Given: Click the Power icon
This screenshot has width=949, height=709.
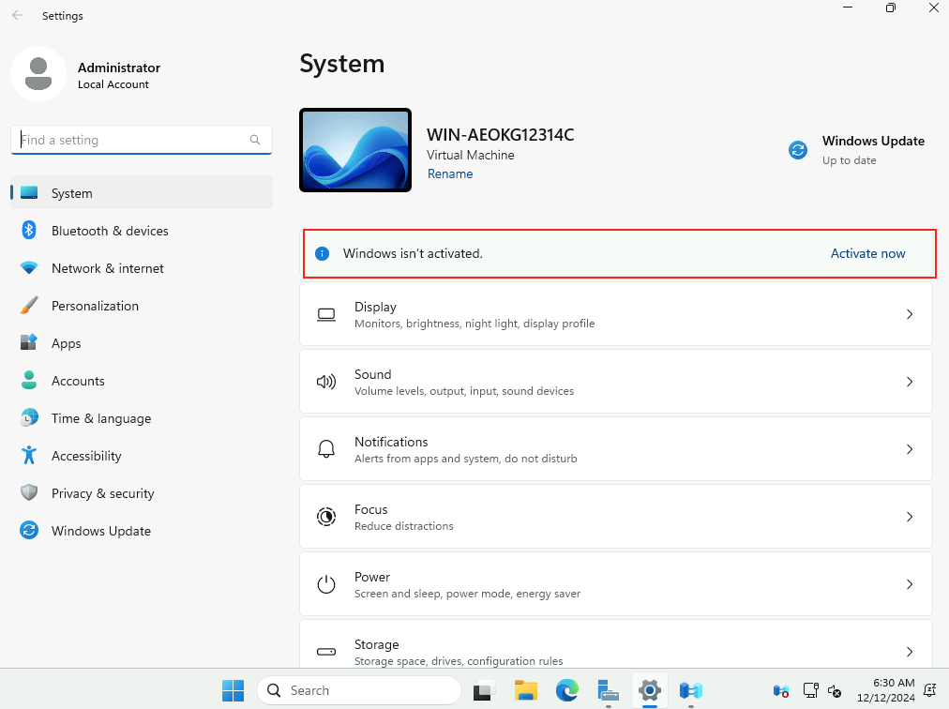Looking at the screenshot, I should (x=326, y=584).
